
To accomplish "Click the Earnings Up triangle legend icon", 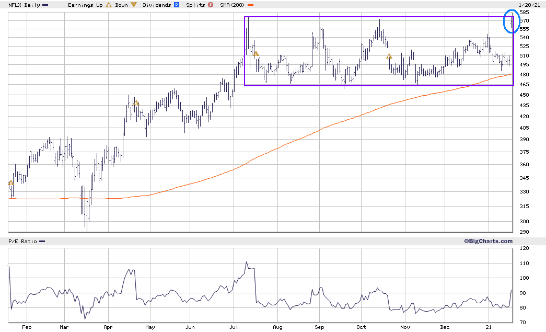I will point(109,5).
